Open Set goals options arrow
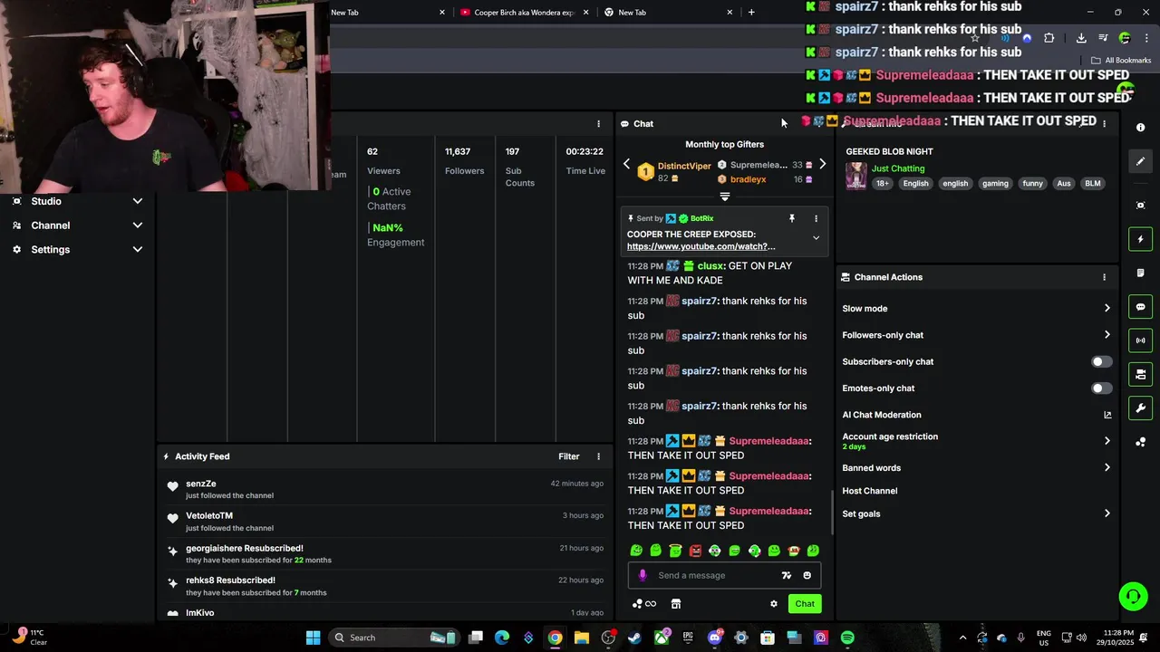1160x652 pixels. click(x=1107, y=513)
